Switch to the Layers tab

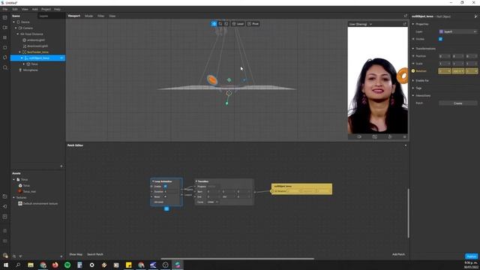[x=43, y=16]
